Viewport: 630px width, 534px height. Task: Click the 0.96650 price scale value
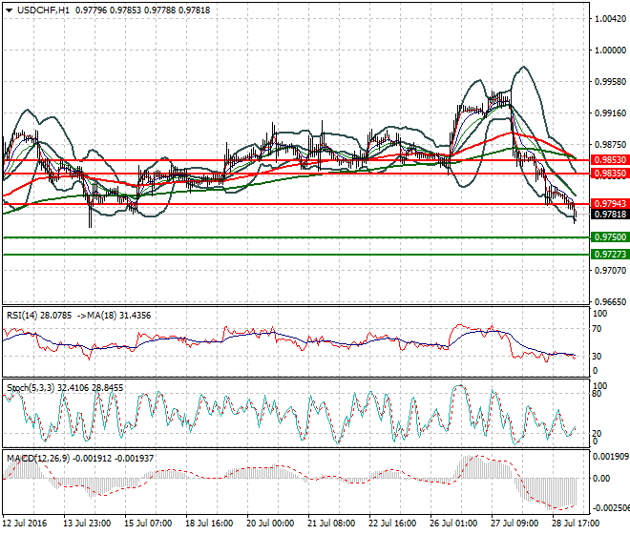click(x=610, y=302)
